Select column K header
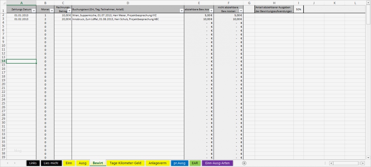The image size is (371, 167). click(334, 3)
